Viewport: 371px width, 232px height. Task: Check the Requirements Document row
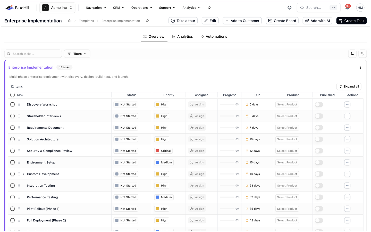(x=12, y=128)
